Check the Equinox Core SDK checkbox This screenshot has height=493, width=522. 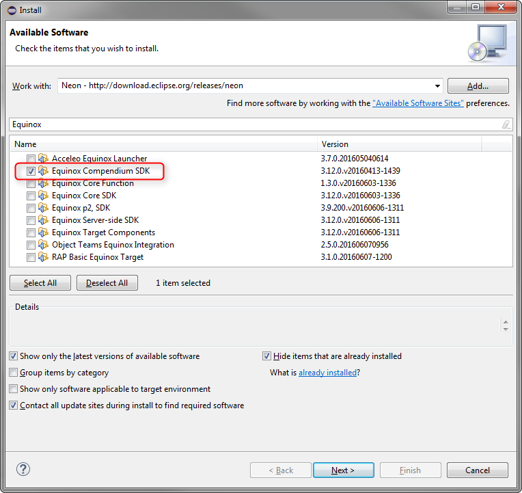[x=31, y=196]
